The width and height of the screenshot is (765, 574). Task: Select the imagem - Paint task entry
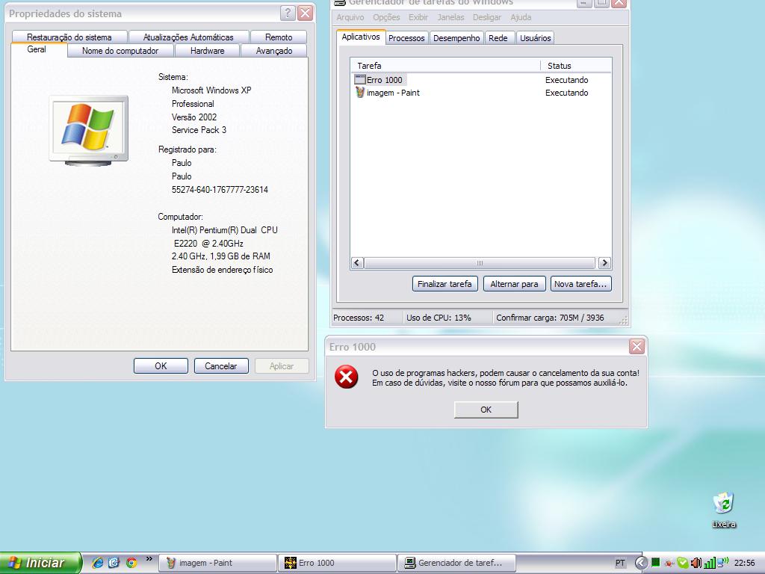(x=394, y=93)
